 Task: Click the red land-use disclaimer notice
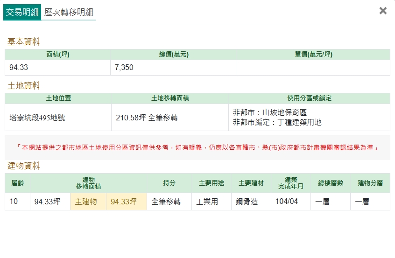(x=197, y=147)
